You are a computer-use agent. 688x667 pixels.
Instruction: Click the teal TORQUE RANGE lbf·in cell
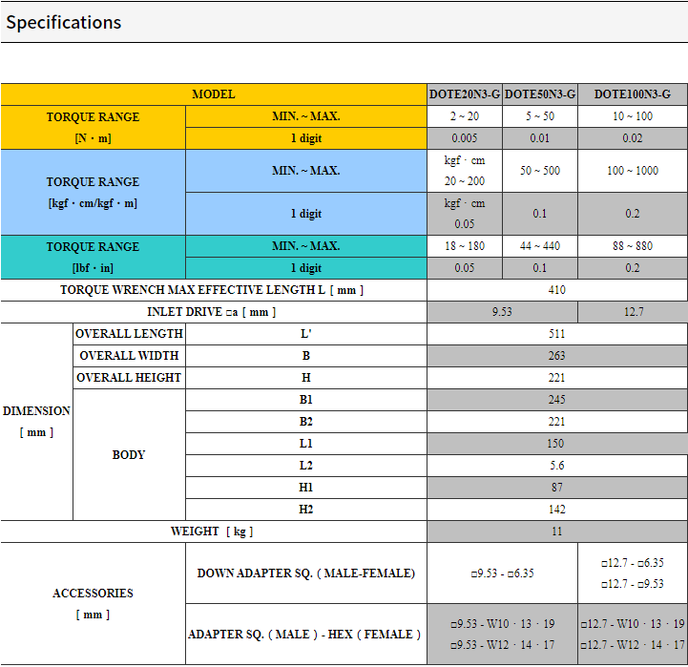(x=93, y=257)
